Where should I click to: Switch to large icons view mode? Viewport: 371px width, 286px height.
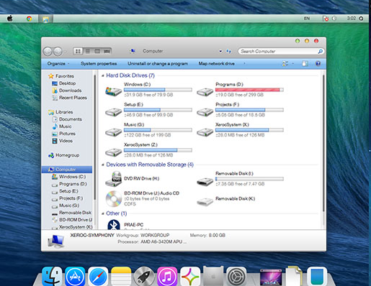(78, 51)
